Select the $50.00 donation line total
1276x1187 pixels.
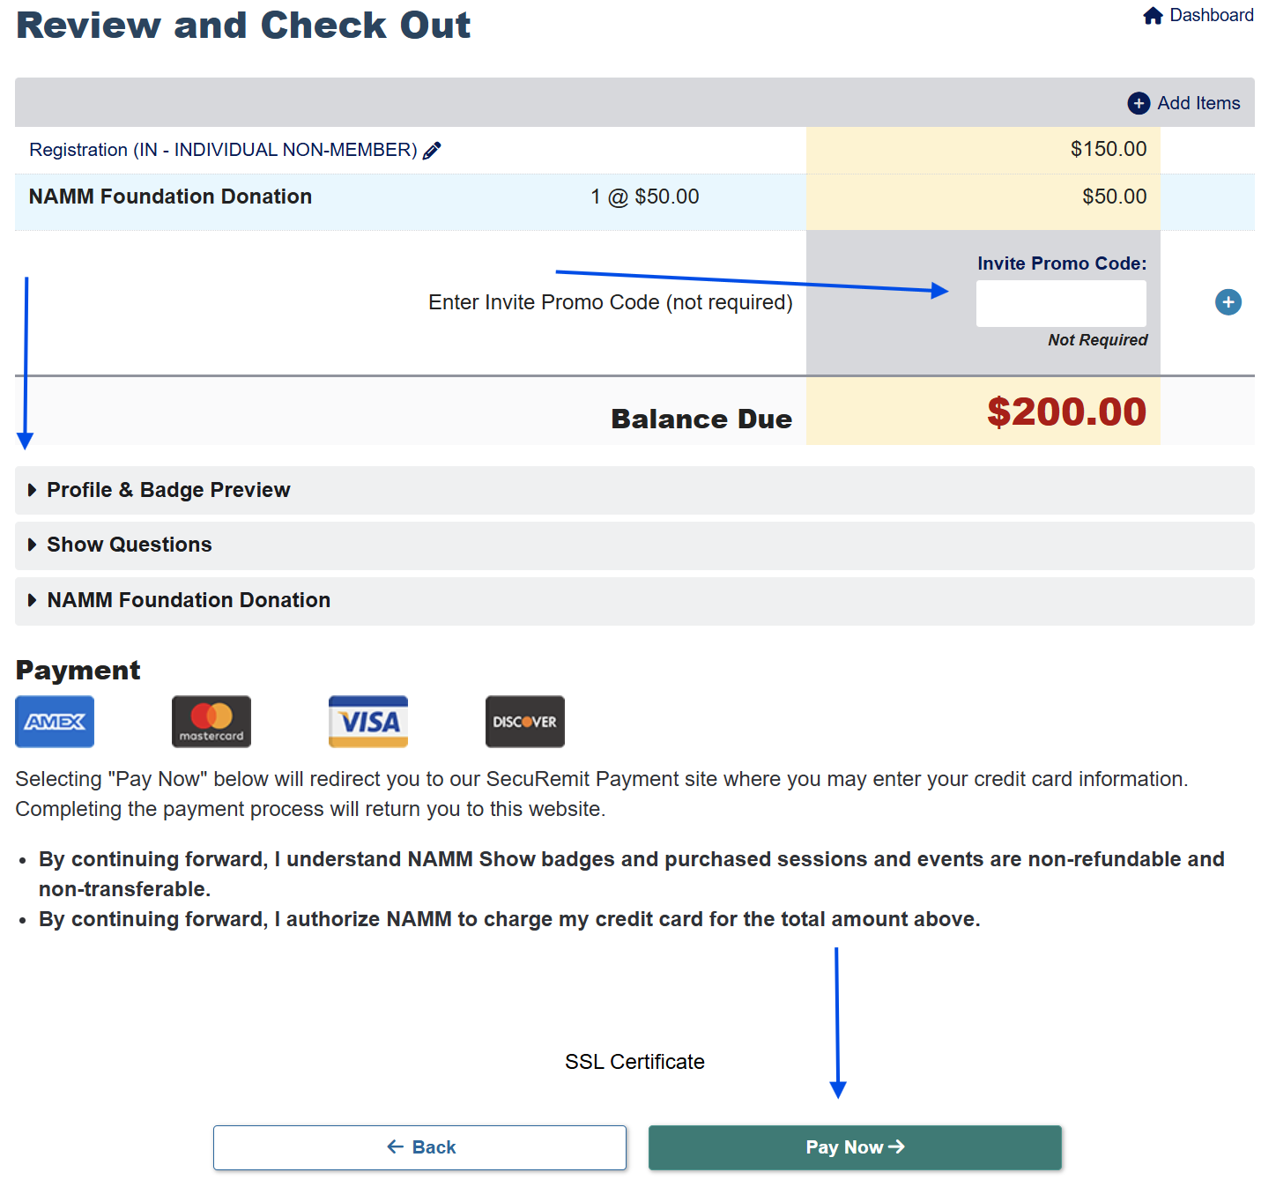(1115, 197)
